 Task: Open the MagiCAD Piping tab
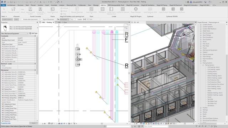click(162, 5)
